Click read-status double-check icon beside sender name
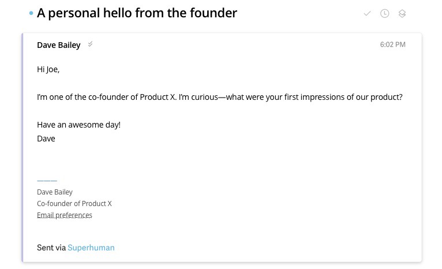The width and height of the screenshot is (442, 269). (90, 44)
